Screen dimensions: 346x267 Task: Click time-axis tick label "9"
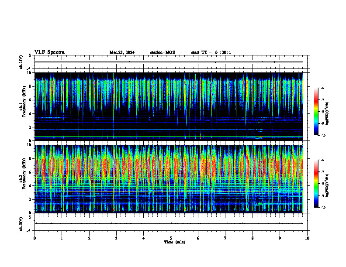[x=280, y=238]
